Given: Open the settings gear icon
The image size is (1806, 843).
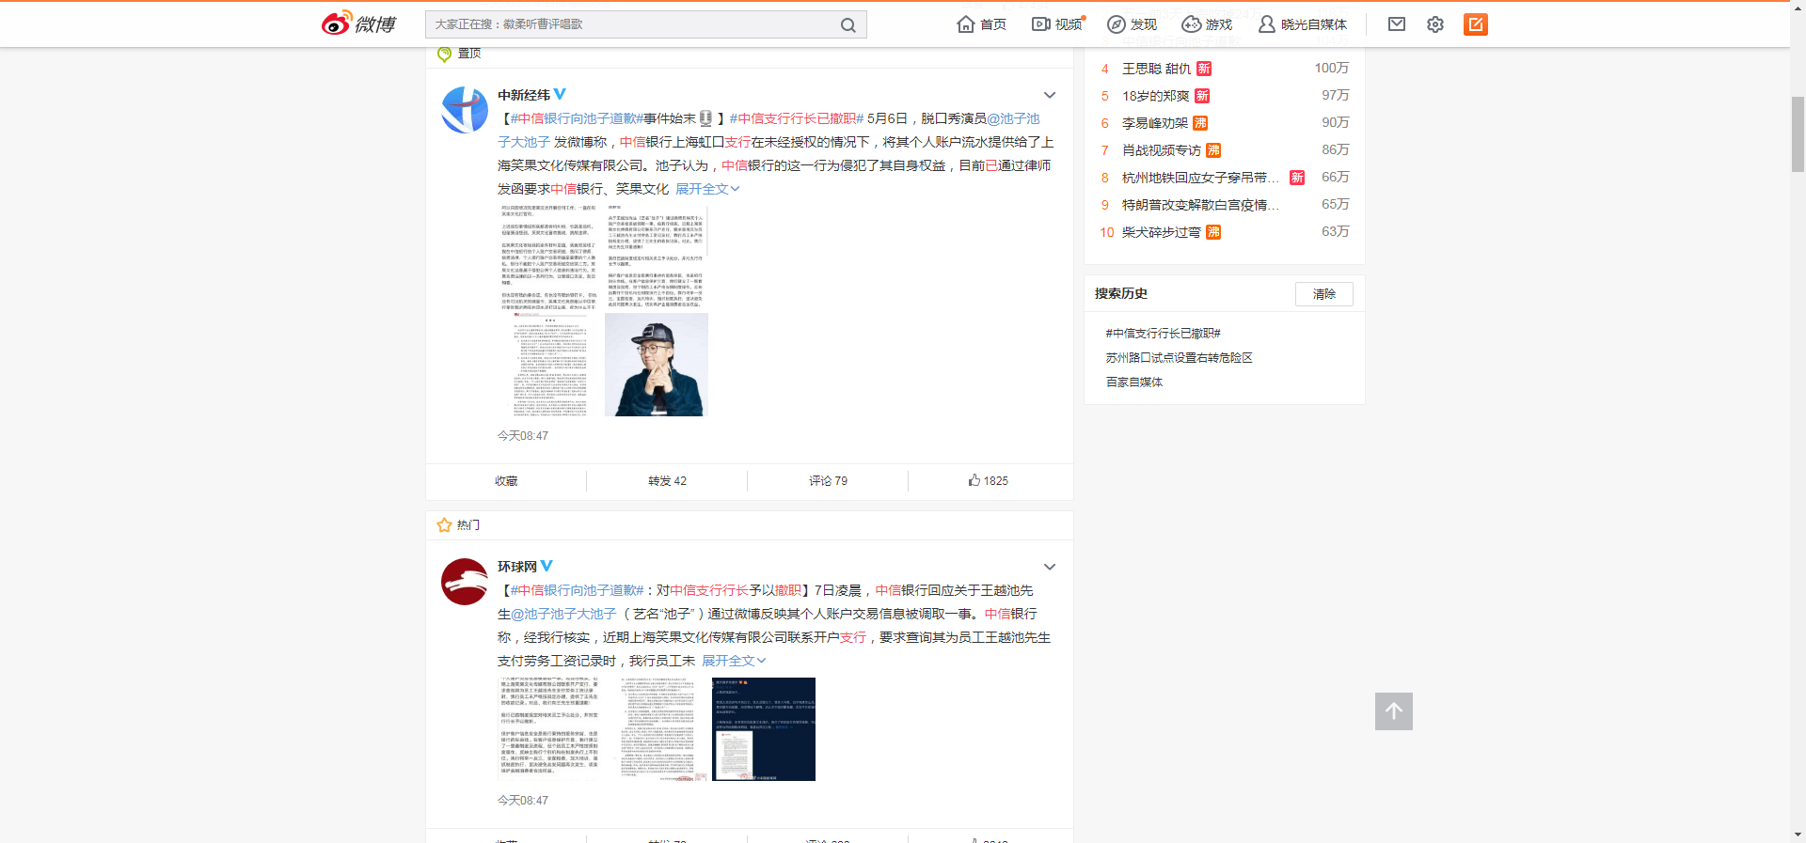Looking at the screenshot, I should pos(1435,24).
